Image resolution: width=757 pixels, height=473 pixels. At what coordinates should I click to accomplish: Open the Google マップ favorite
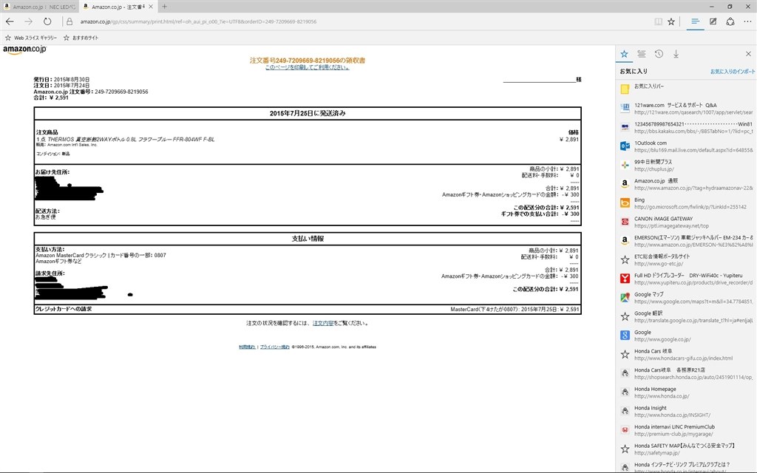tap(687, 298)
